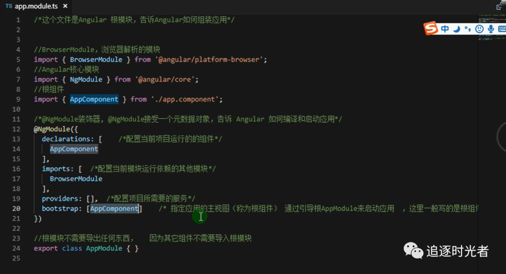
Task: Click the 'declarations:' property
Action: [x=68, y=139]
